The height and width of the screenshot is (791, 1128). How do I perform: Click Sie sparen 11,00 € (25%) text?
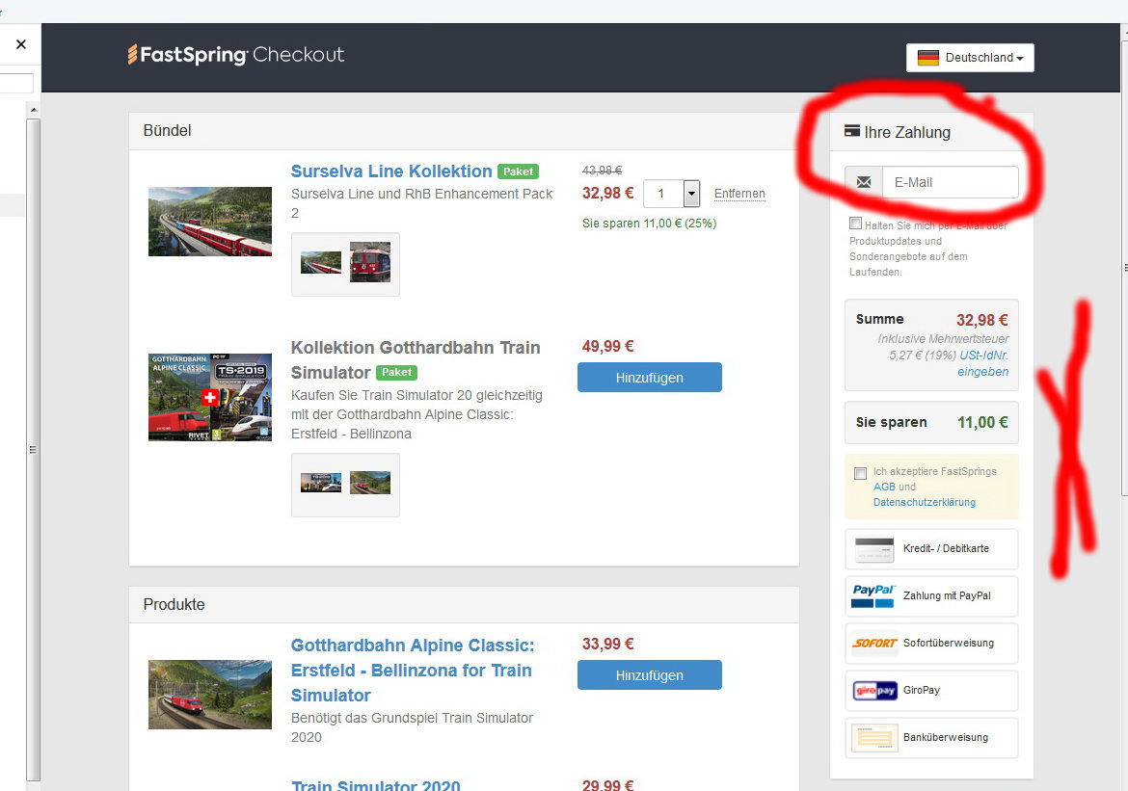(x=650, y=224)
